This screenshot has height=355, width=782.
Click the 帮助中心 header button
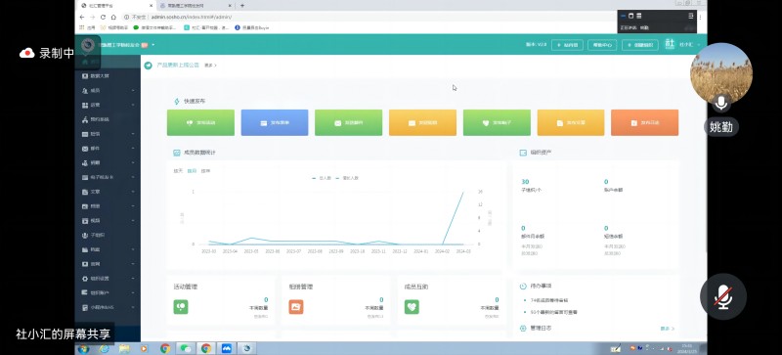[x=602, y=45]
